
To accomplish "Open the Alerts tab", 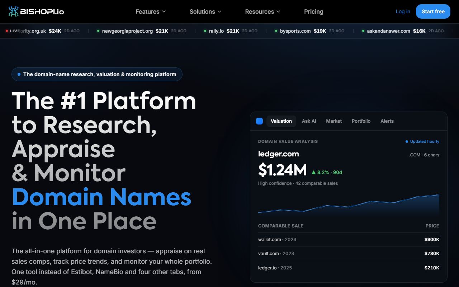I will (387, 121).
